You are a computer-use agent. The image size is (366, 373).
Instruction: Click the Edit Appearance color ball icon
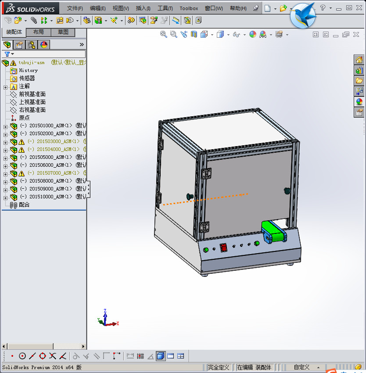click(x=253, y=35)
